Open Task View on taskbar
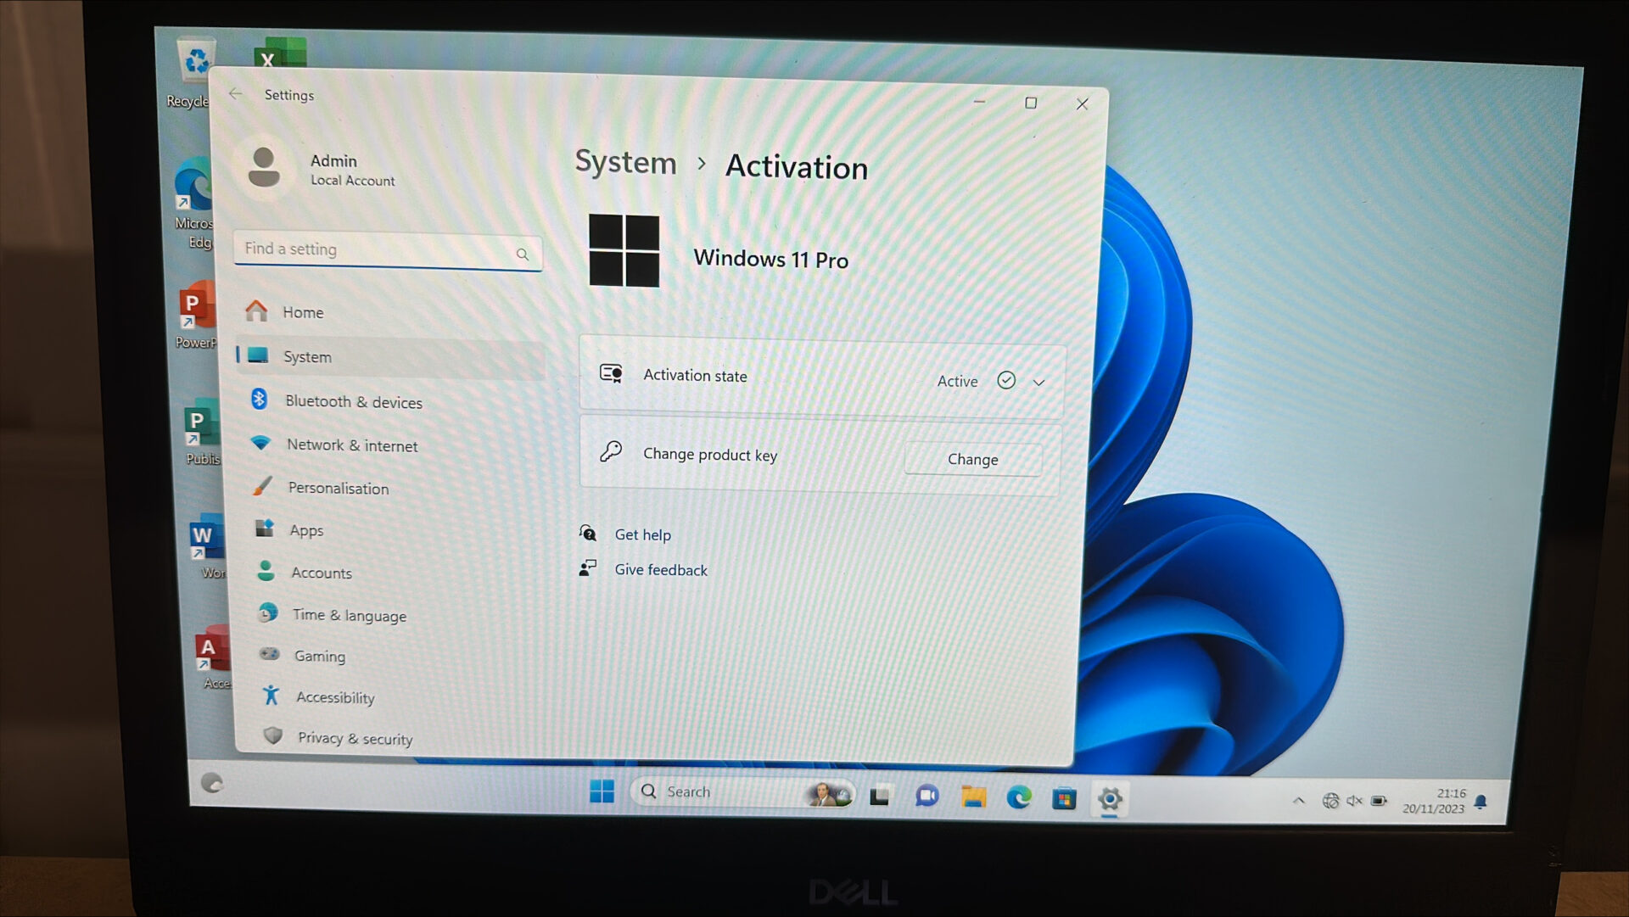This screenshot has height=917, width=1629. (x=880, y=796)
